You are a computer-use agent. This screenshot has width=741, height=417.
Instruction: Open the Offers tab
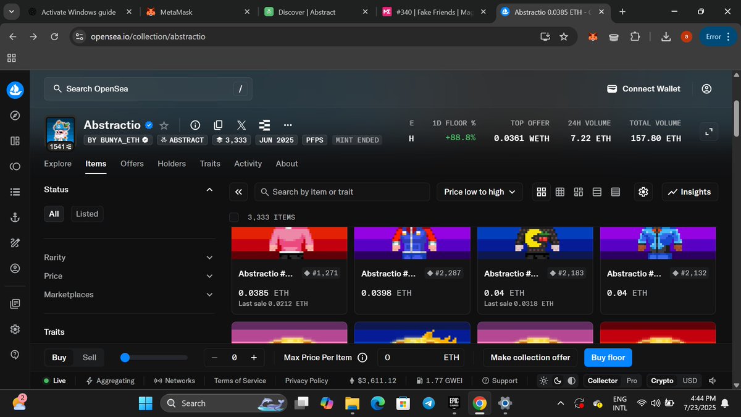[132, 164]
